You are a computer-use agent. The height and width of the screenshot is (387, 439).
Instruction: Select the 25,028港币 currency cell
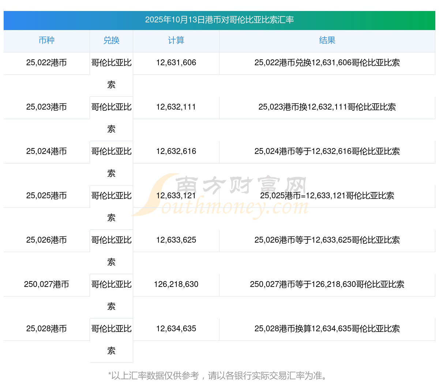pyautogui.click(x=46, y=329)
